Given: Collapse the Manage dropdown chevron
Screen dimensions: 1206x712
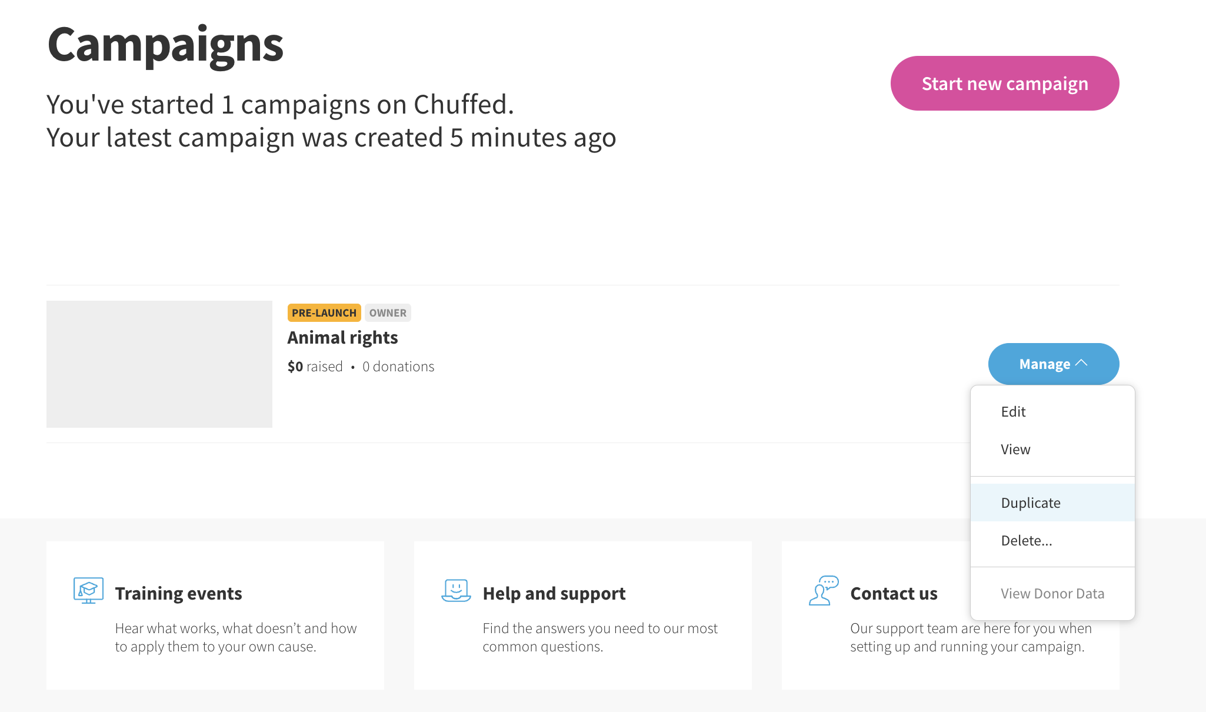Looking at the screenshot, I should 1081,363.
